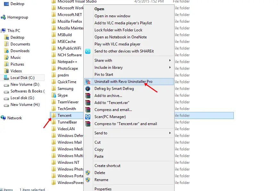Select the Windows NT folder row
278x191 pixels.
point(69,163)
